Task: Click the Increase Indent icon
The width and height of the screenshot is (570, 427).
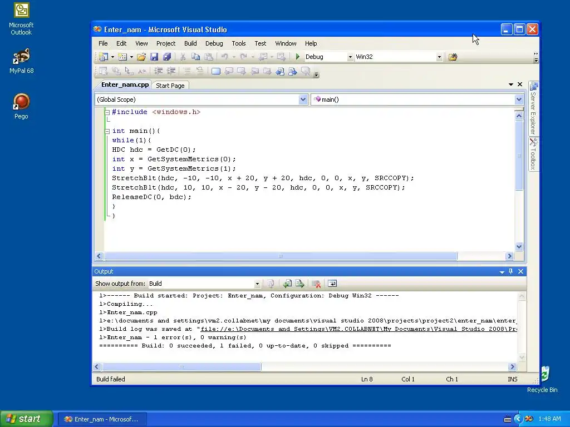Action: [171, 71]
